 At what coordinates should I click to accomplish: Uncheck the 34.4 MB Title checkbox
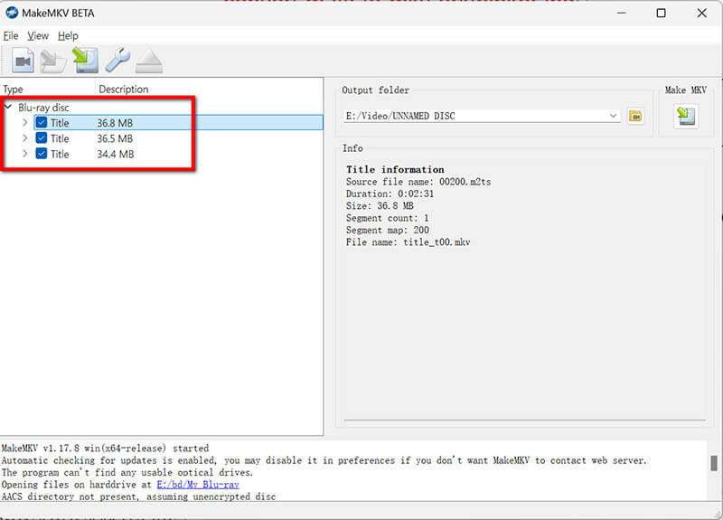pos(41,154)
